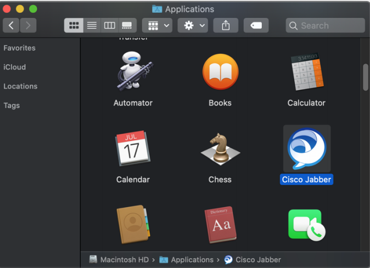Click into the Search field
This screenshot has height=268, width=370.
325,25
